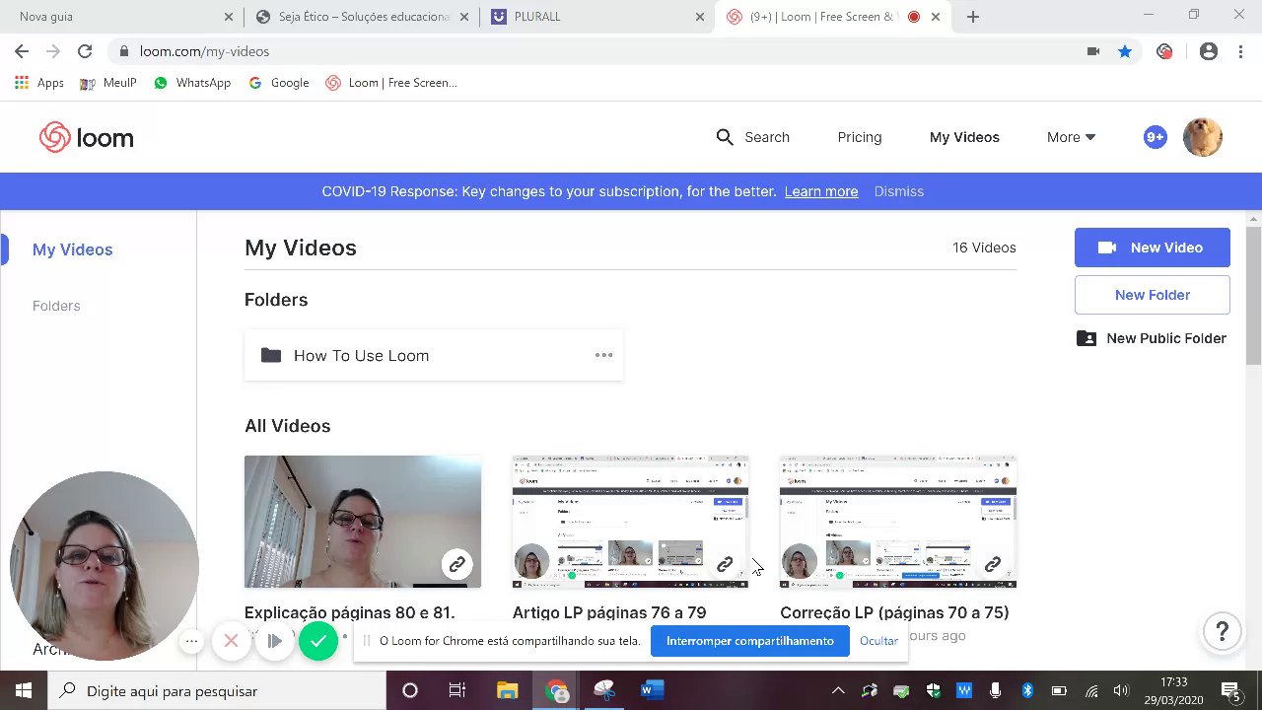Open Folders in the left sidebar
The height and width of the screenshot is (710, 1262).
56,306
